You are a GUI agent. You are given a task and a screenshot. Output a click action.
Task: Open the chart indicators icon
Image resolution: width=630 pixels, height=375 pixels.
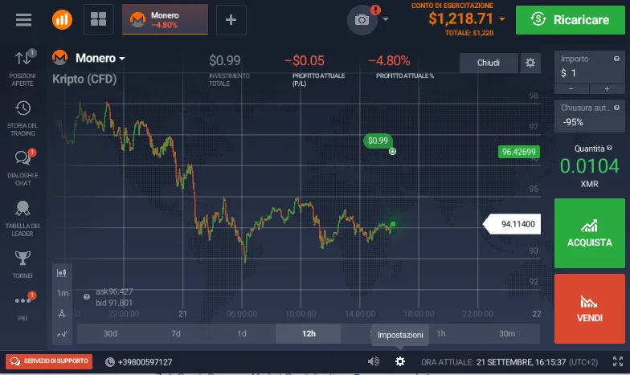click(x=62, y=334)
